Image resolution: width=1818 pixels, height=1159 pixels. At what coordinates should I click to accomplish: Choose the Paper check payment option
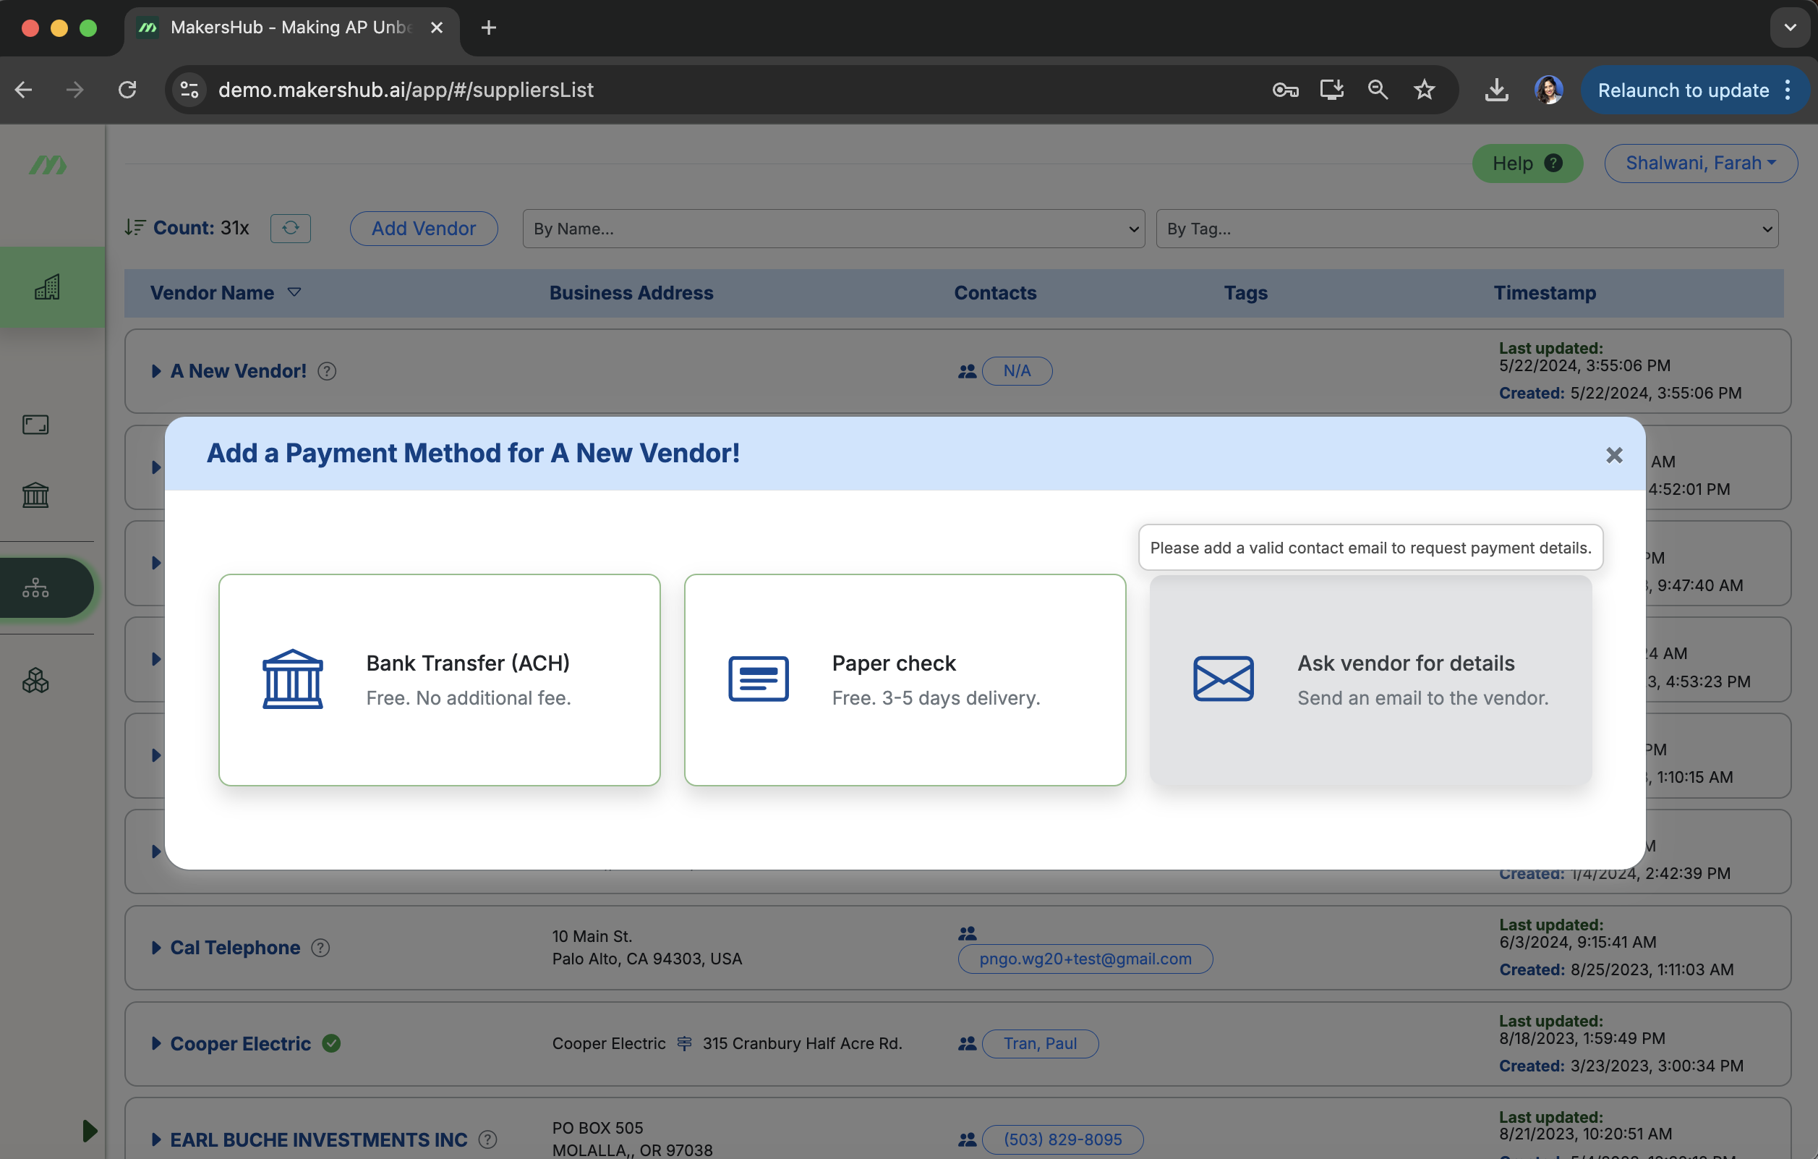point(905,679)
